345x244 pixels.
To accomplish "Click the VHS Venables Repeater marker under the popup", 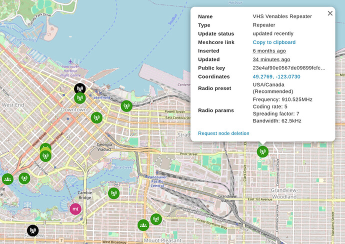I will click(262, 151).
